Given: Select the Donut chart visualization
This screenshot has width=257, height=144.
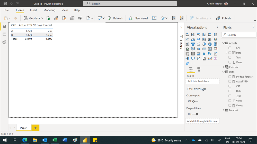Looking at the screenshot, I should [x=210, y=44].
